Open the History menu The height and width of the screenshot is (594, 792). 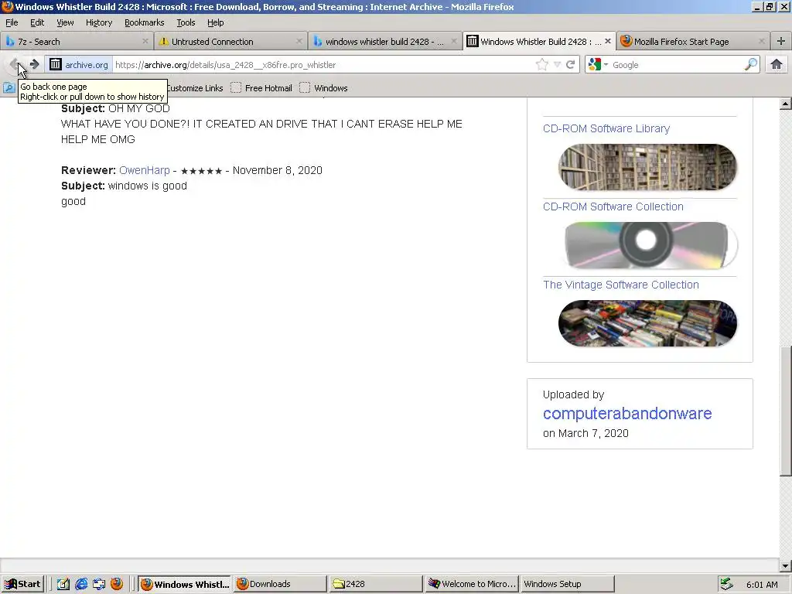(x=99, y=22)
